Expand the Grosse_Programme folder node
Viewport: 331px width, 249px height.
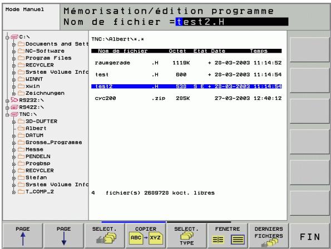14,143
